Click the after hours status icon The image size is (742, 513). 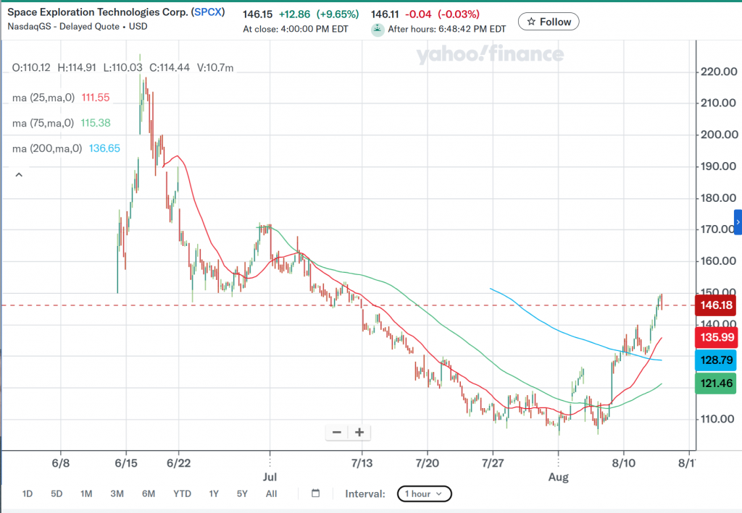click(x=378, y=30)
